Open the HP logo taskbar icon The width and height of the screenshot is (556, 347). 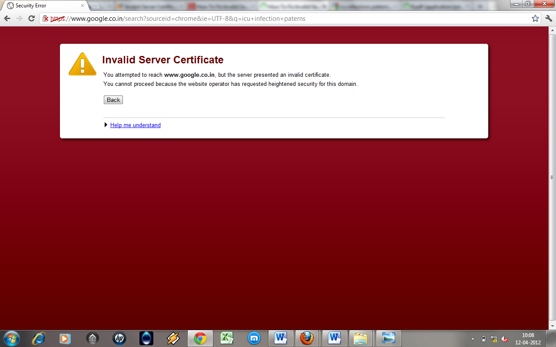point(119,338)
